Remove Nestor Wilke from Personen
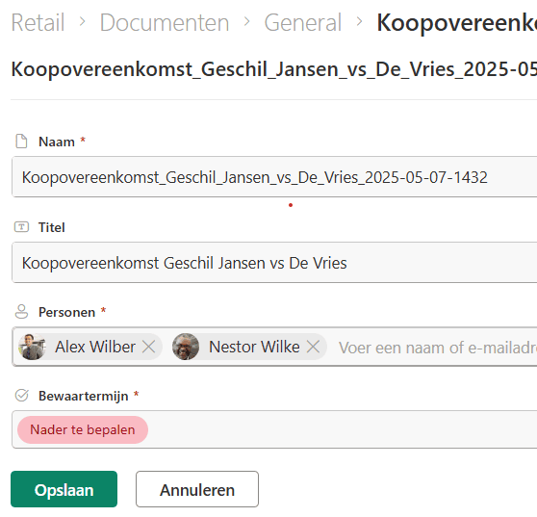Image resolution: width=537 pixels, height=517 pixels. pyautogui.click(x=314, y=347)
